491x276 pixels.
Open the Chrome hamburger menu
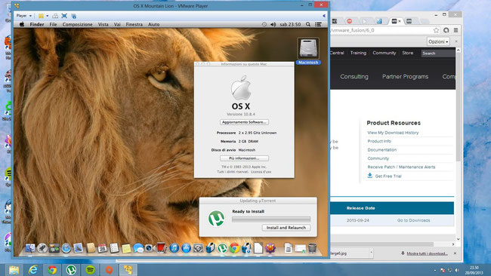pos(456,30)
